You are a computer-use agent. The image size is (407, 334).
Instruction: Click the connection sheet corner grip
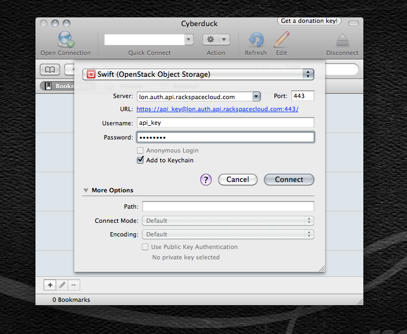[322, 269]
